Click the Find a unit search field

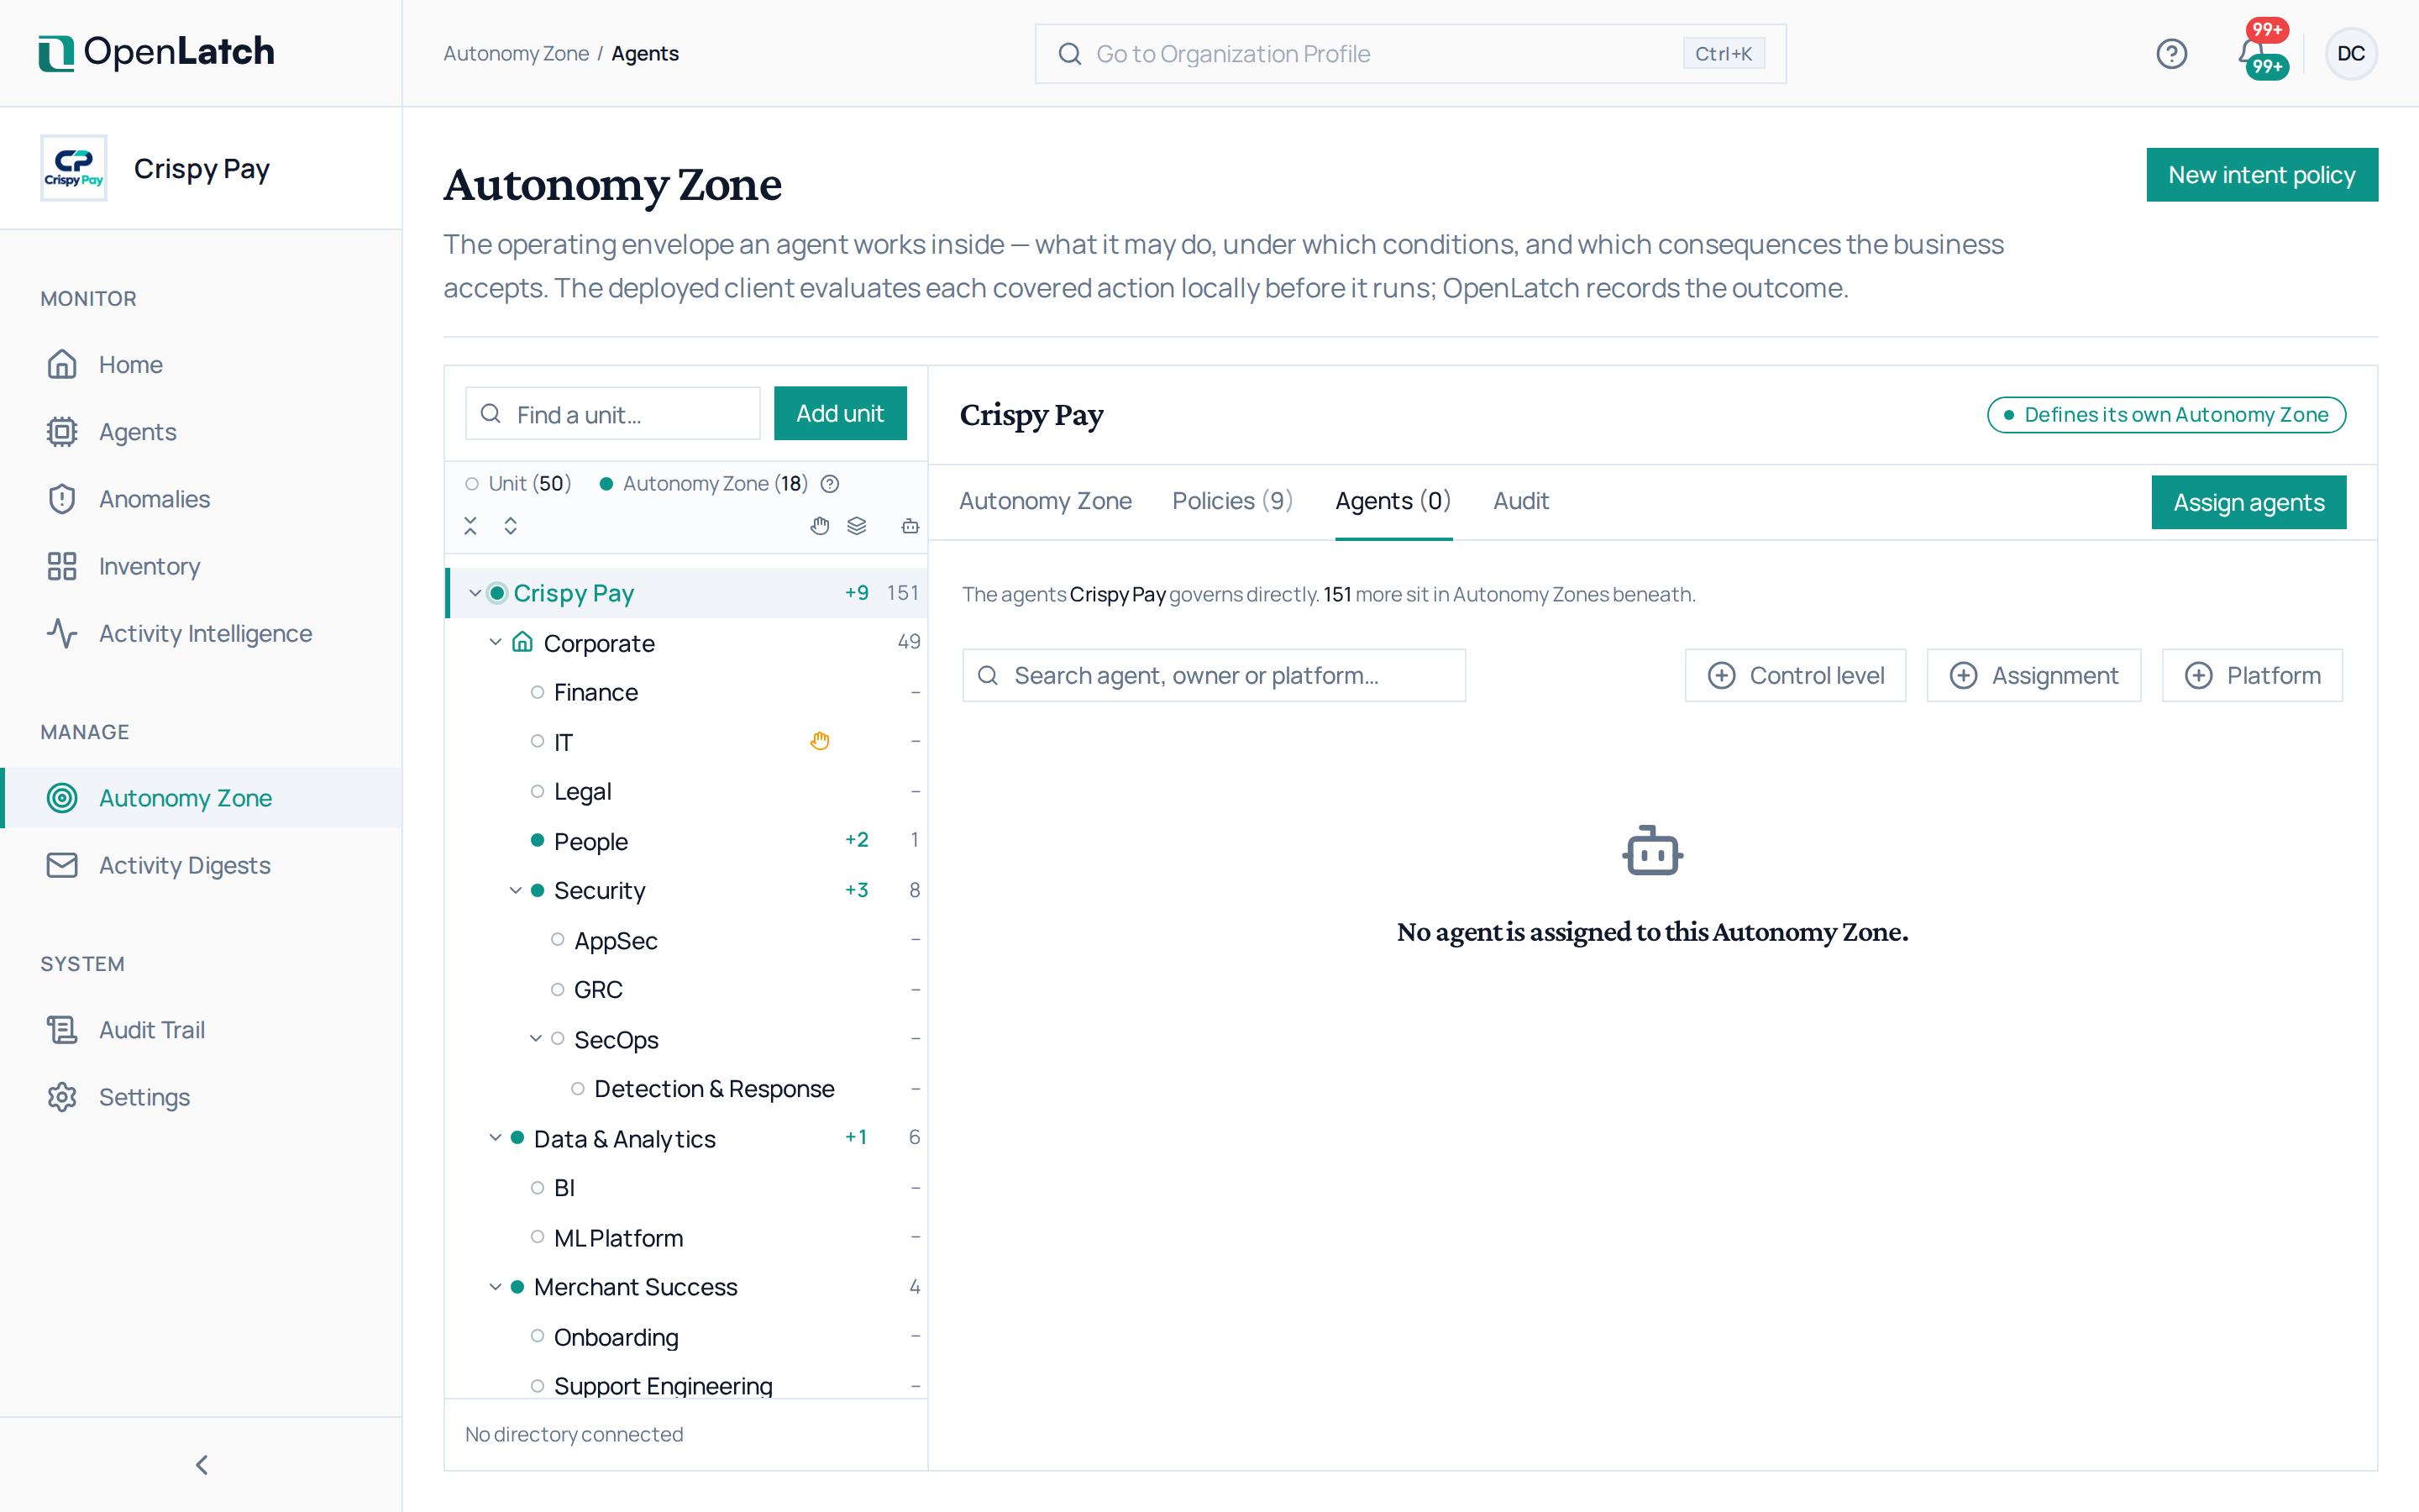(x=611, y=414)
